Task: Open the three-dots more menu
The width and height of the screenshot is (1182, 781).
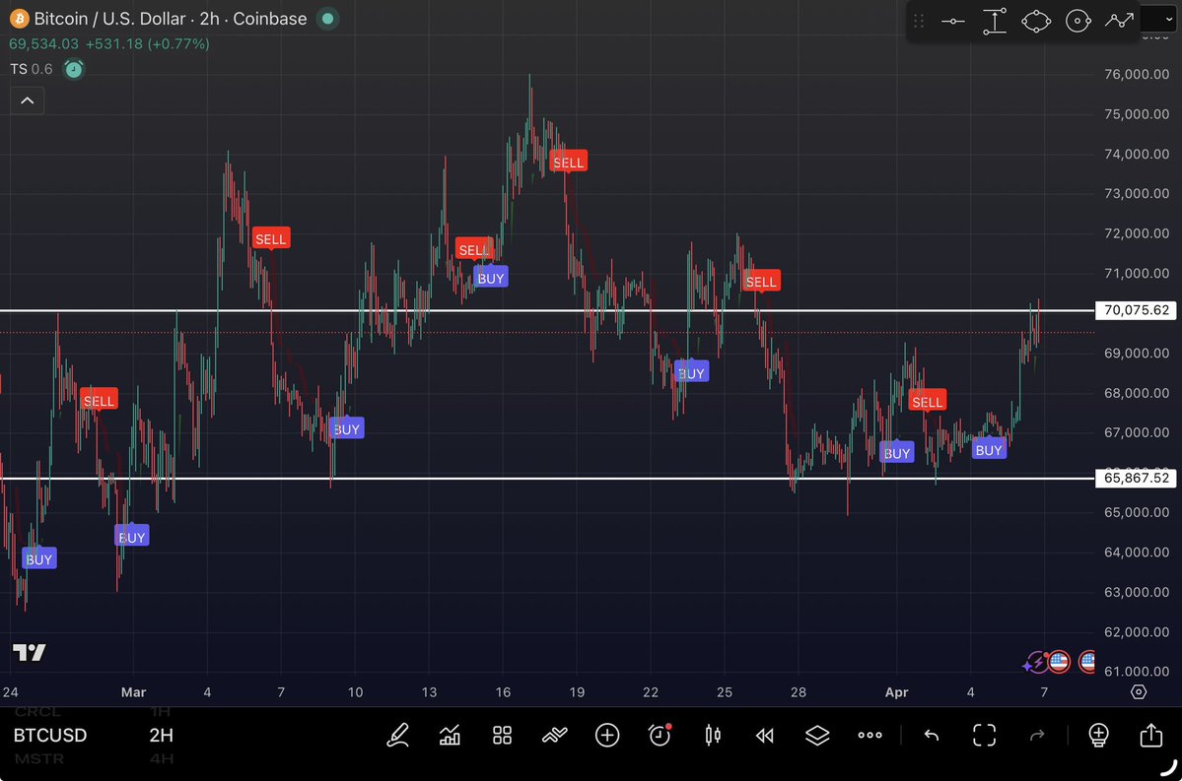Action: pyautogui.click(x=869, y=735)
